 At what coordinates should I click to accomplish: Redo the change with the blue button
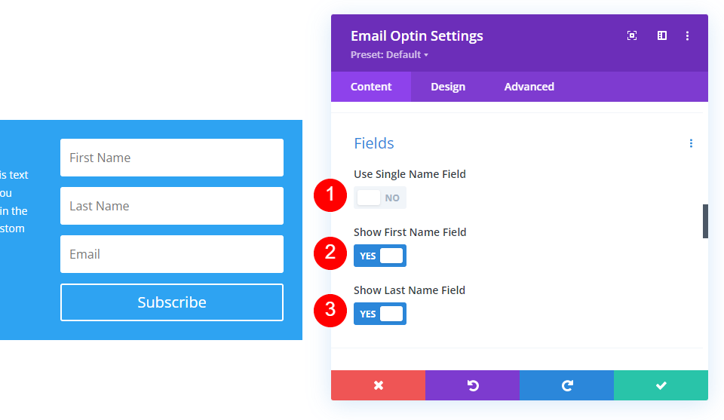566,385
